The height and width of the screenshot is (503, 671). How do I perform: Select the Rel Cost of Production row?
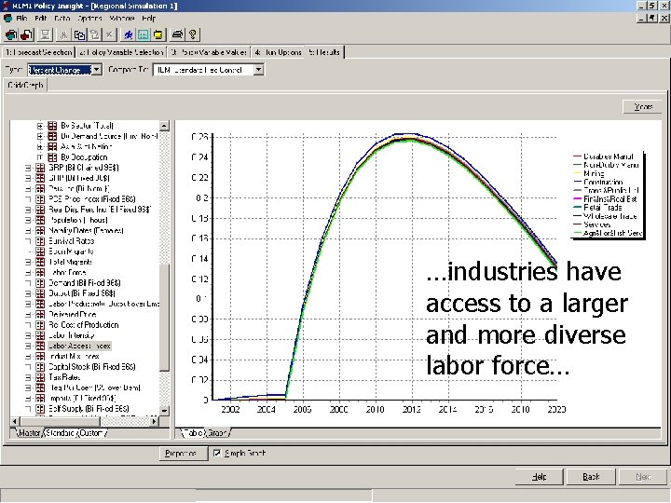83,325
